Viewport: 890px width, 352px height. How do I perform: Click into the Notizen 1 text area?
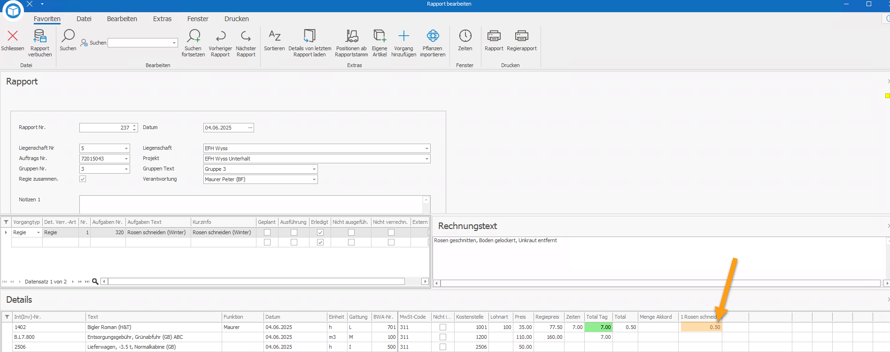coord(251,205)
